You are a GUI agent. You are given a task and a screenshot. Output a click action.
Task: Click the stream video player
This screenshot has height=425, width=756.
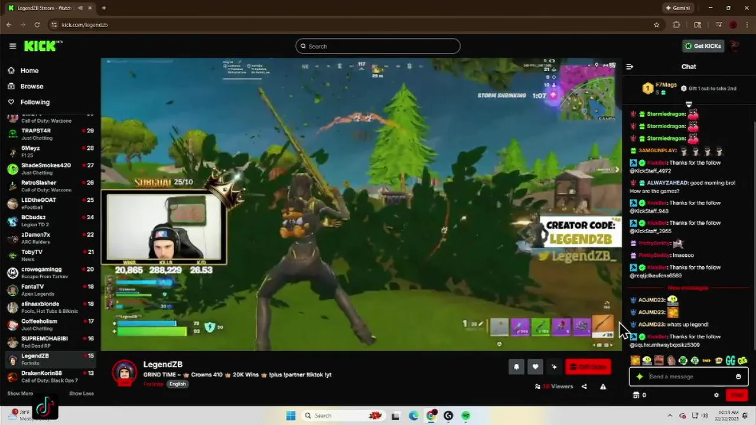[361, 204]
